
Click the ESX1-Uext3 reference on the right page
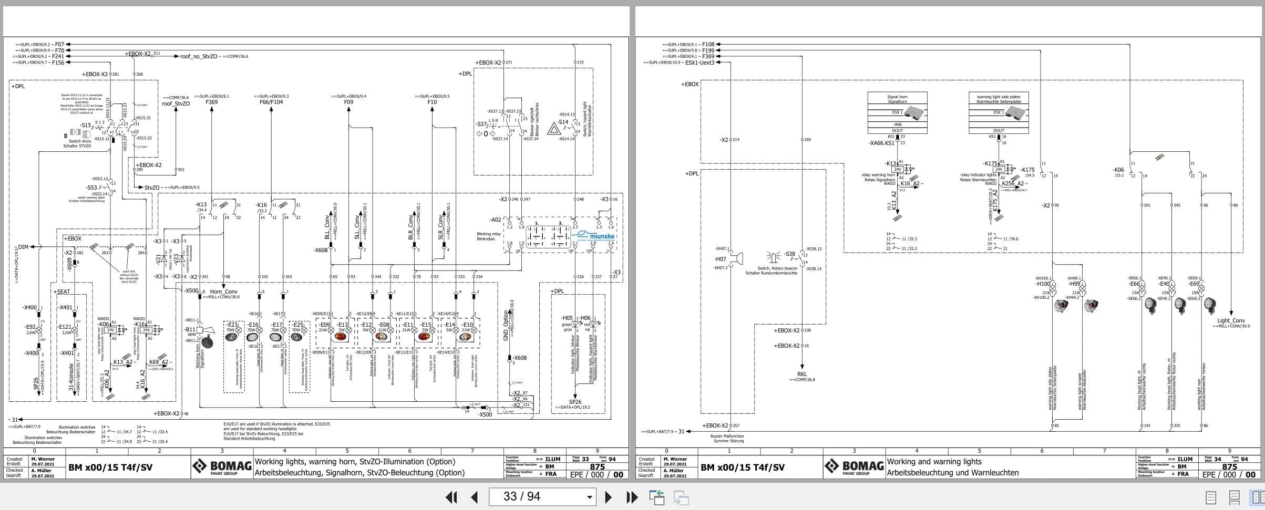click(x=701, y=61)
